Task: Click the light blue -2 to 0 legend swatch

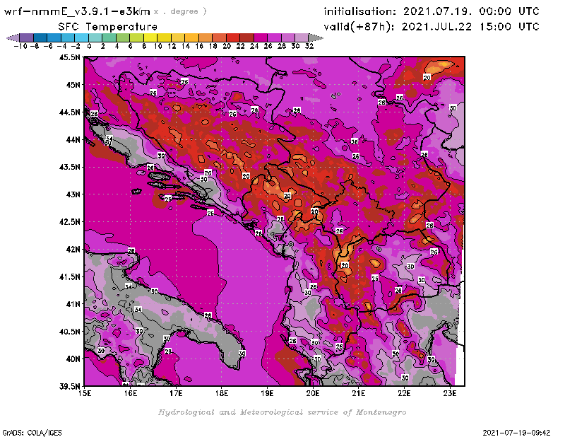Action: (82, 37)
